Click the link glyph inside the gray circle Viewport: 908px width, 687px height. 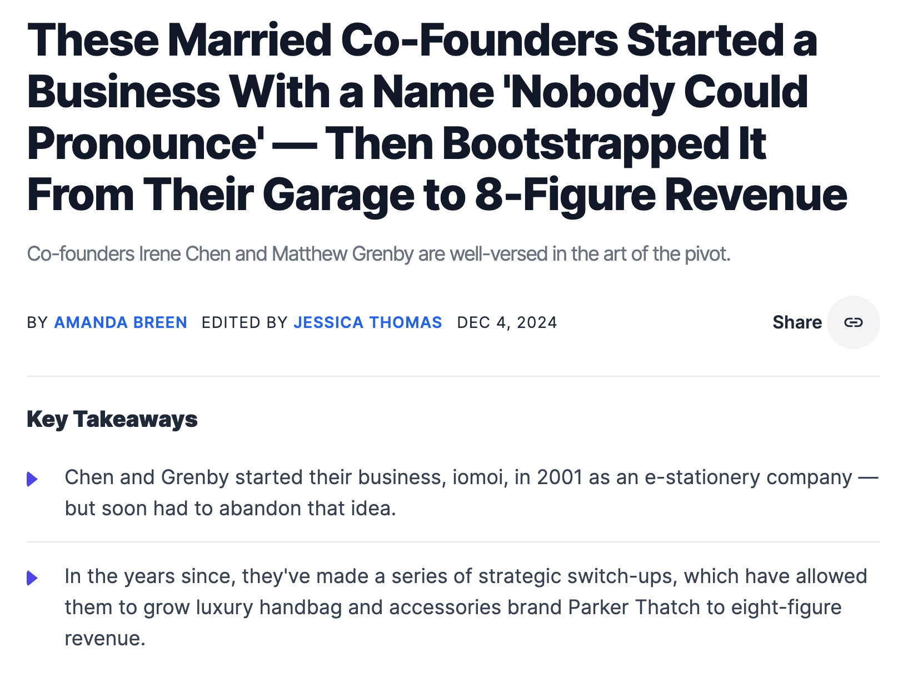pyautogui.click(x=854, y=322)
